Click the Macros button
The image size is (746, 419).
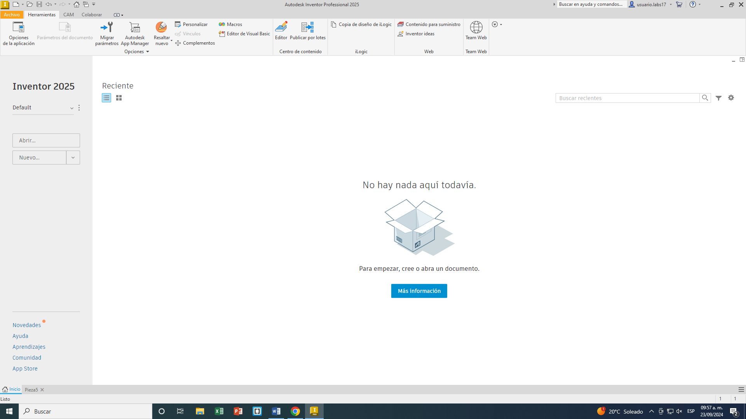(x=230, y=24)
